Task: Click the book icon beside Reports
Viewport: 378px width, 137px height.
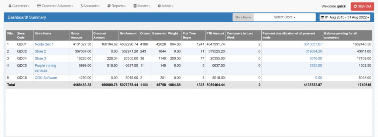Action: point(109,6)
